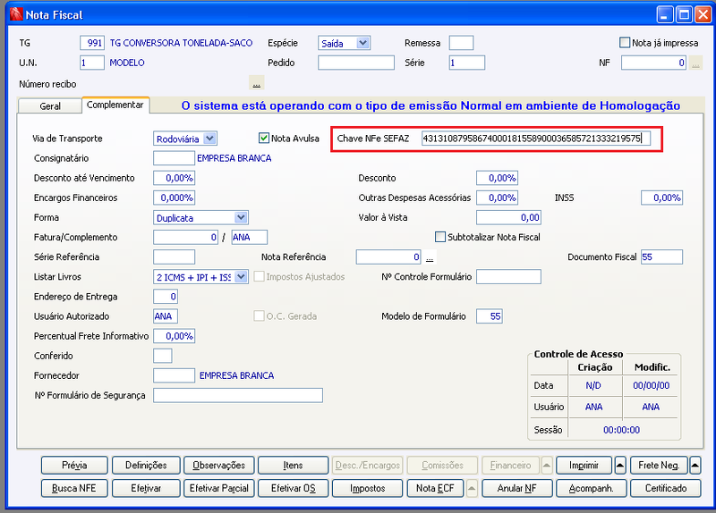Focus the Valor à Vista field

click(508, 217)
